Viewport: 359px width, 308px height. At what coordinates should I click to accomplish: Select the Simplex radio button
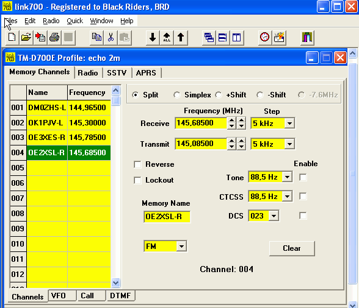(x=177, y=95)
